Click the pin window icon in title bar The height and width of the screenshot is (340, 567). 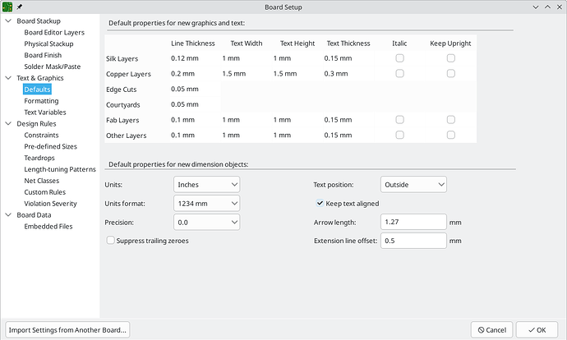pos(20,7)
